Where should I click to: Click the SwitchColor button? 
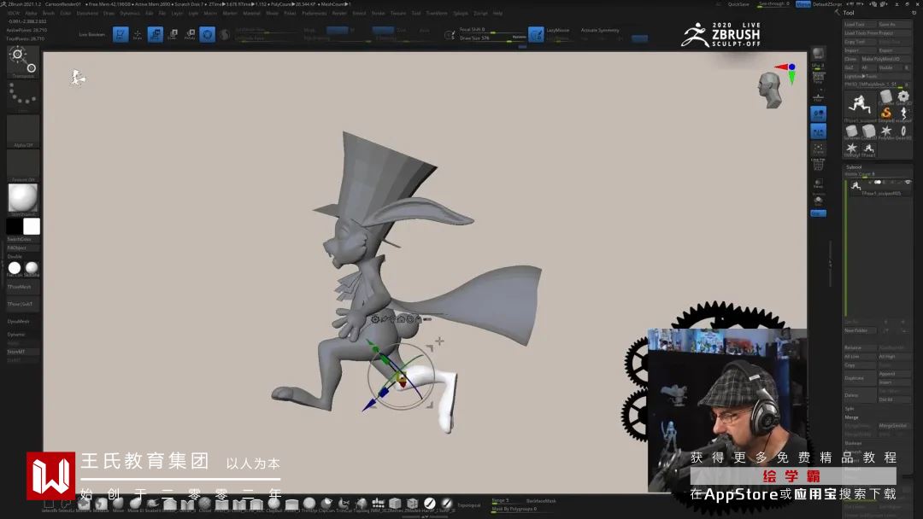23,239
